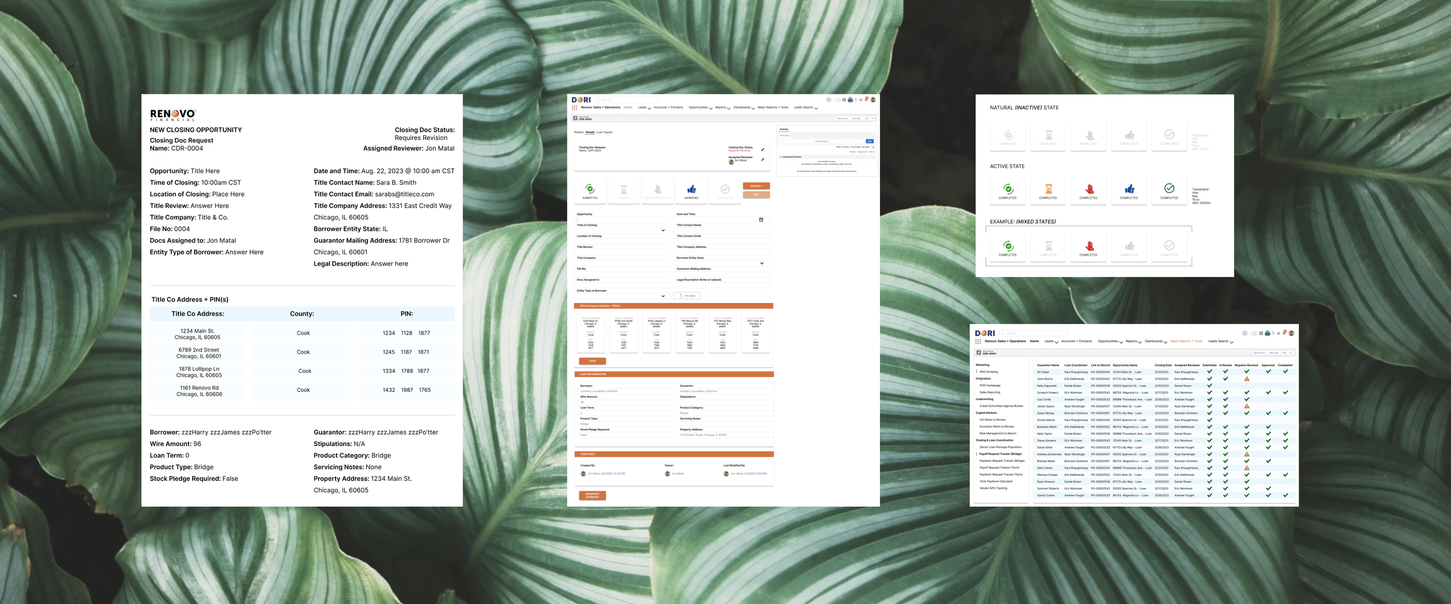Click Lisa Turtle's In Review checkmark

click(x=1226, y=399)
